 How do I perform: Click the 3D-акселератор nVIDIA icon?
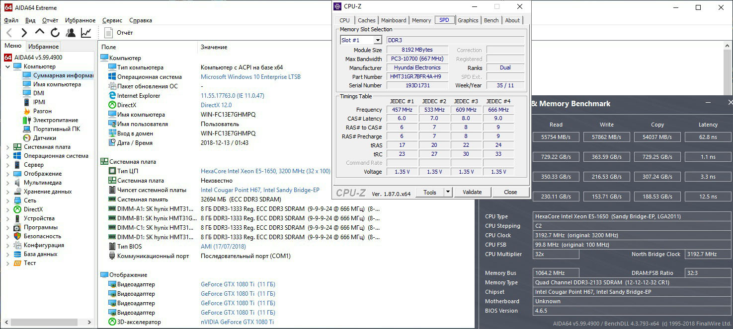(112, 322)
